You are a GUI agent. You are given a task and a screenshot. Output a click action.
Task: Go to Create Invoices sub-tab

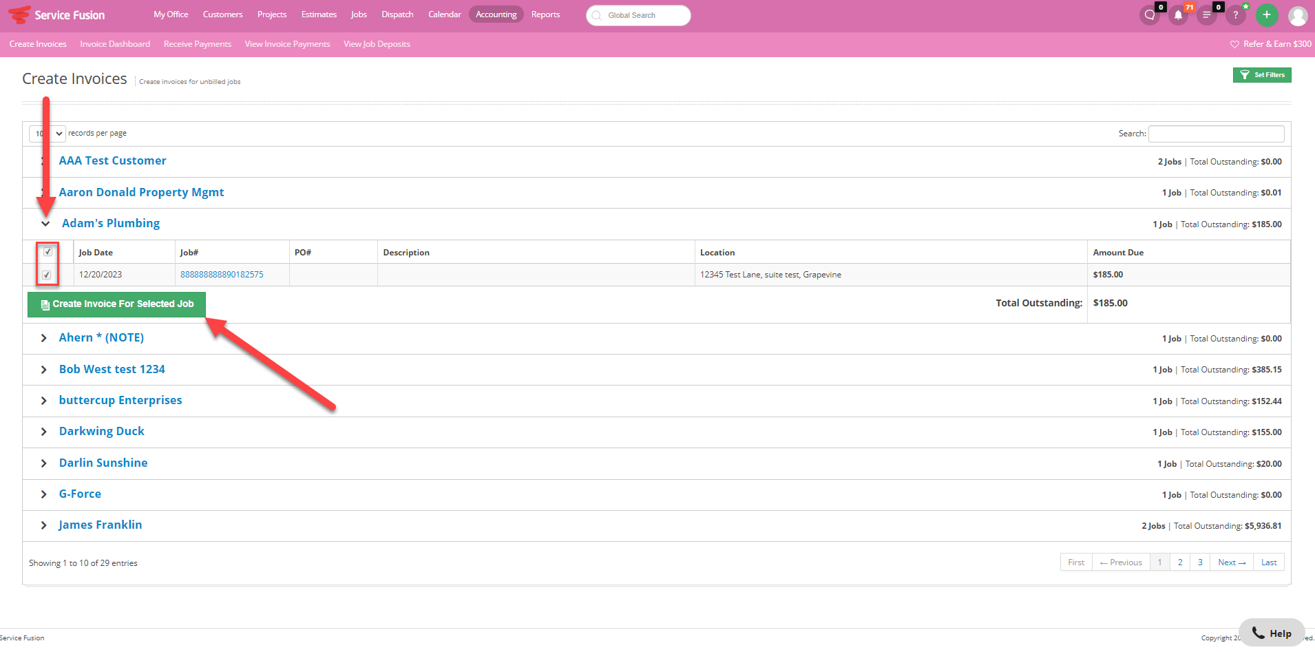pos(38,44)
